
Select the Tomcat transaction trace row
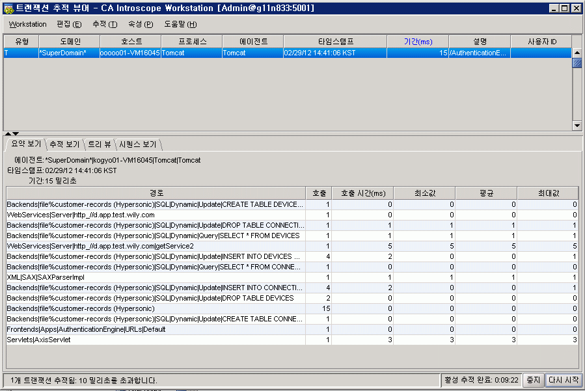[286, 53]
